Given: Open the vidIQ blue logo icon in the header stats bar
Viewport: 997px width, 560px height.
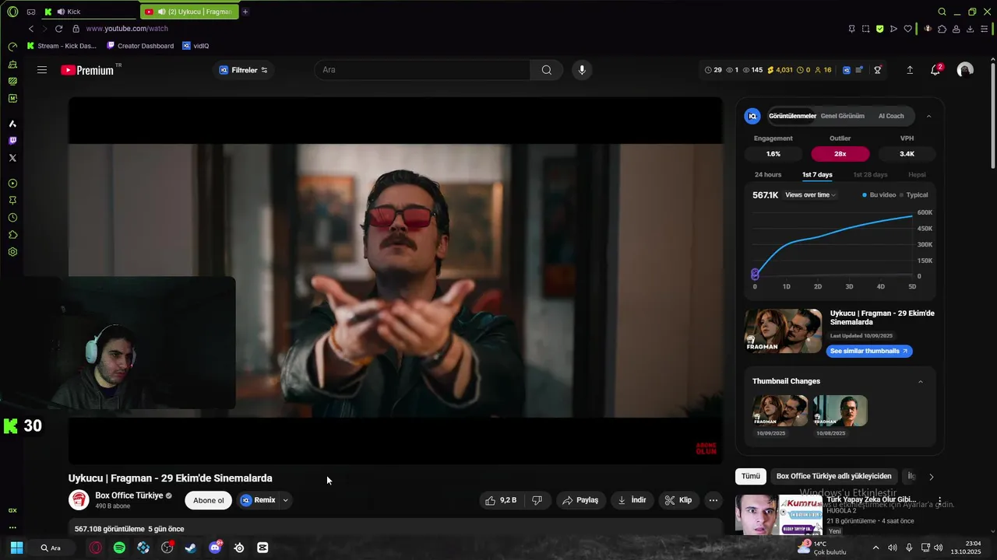Looking at the screenshot, I should [x=847, y=70].
